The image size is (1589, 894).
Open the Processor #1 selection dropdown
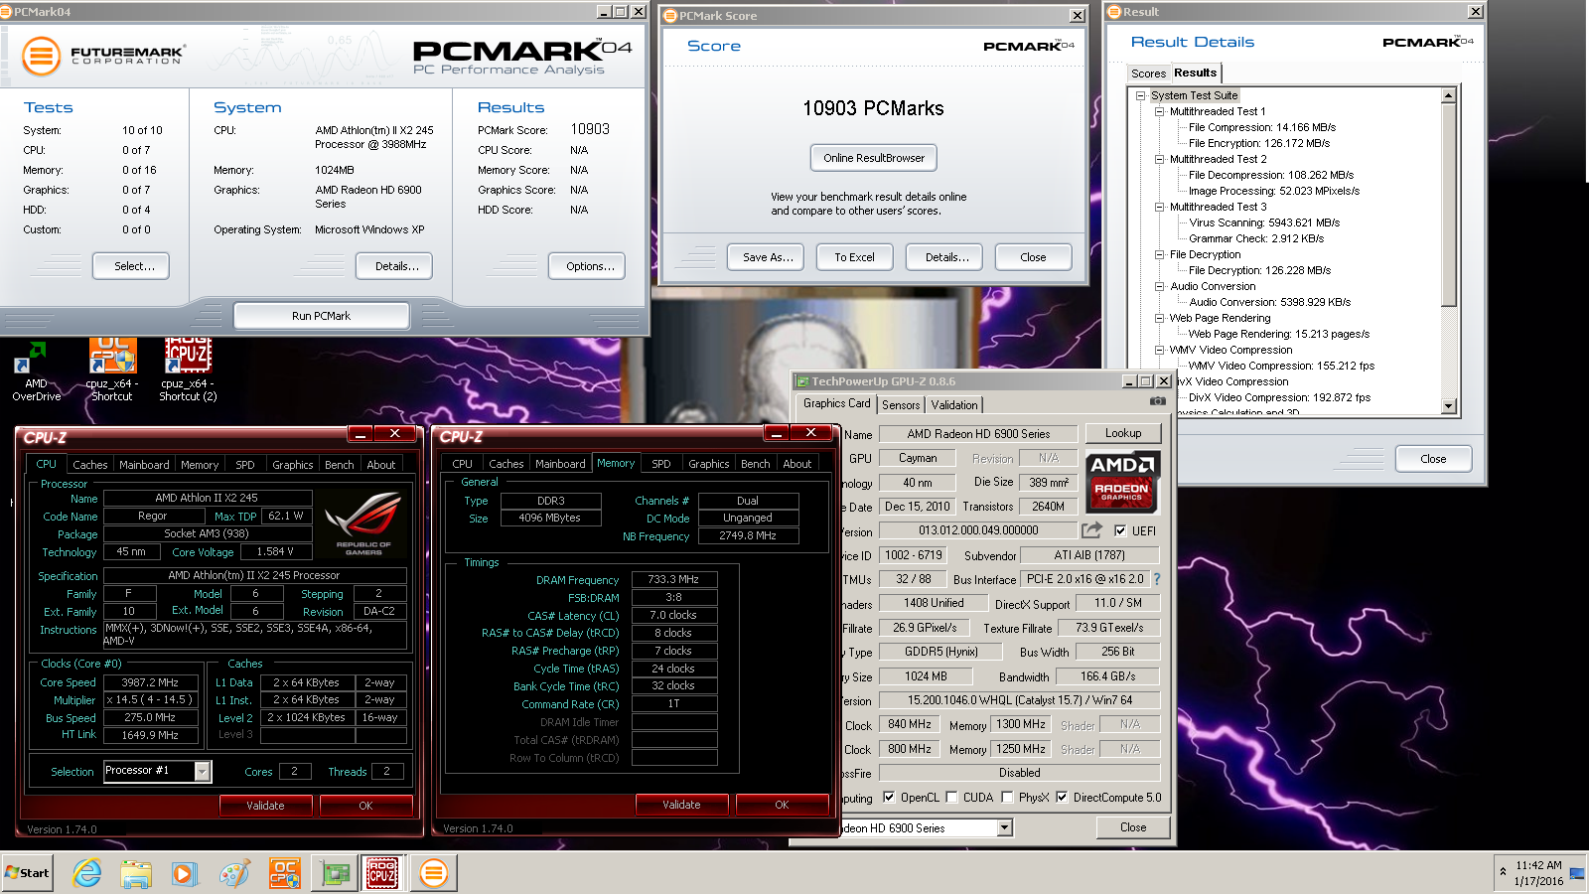pyautogui.click(x=203, y=771)
